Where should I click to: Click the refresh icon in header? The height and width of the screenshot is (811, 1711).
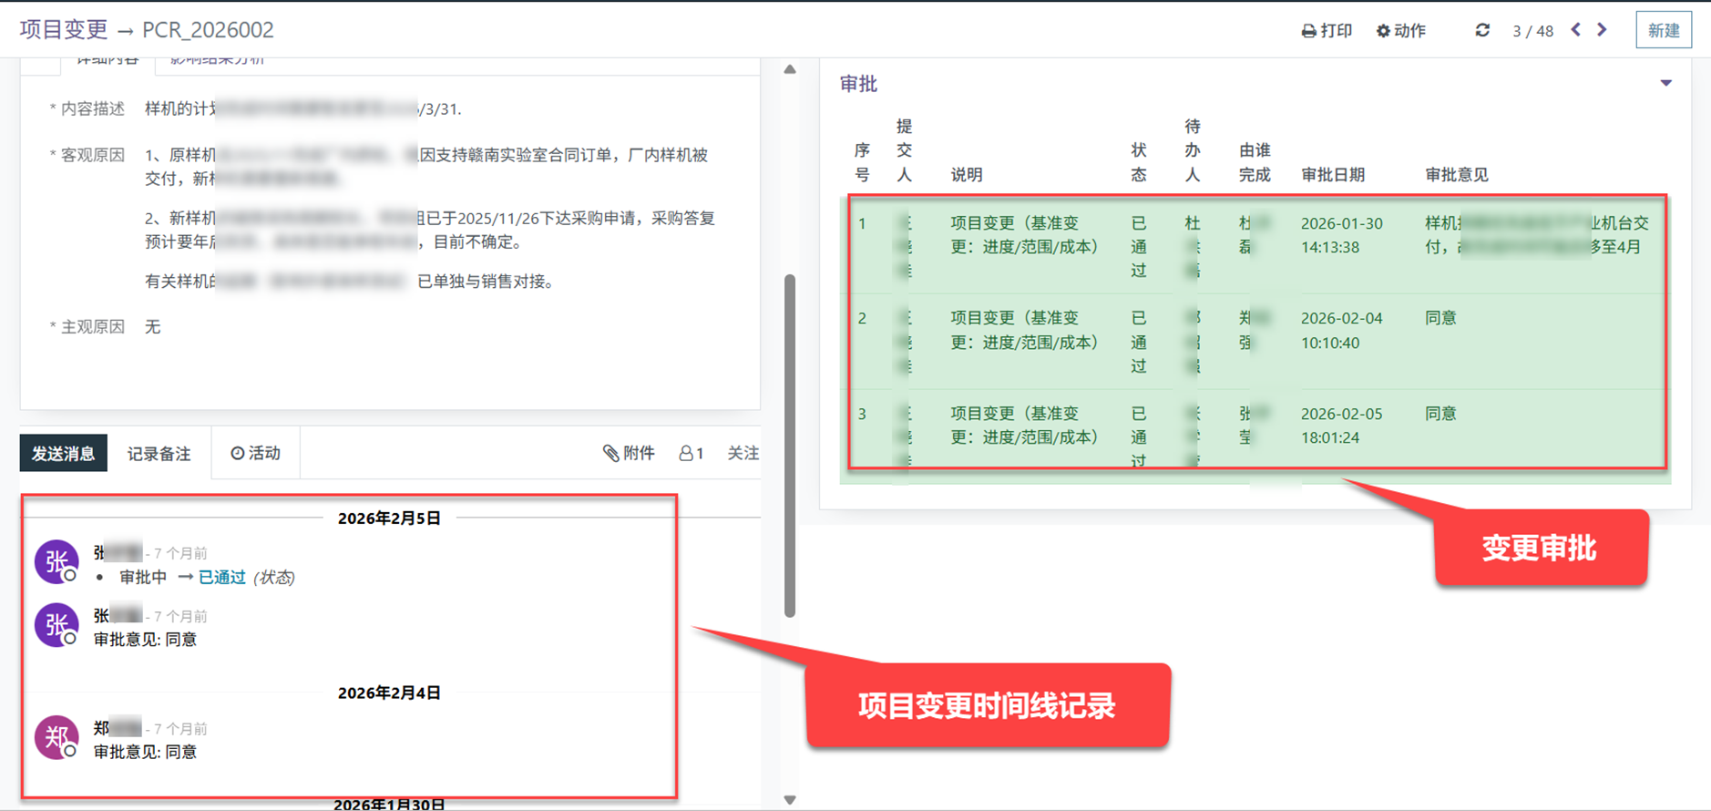tap(1482, 30)
